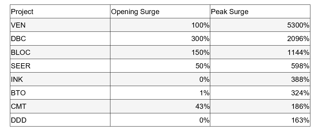Click the 43% opening surge cell
The width and height of the screenshot is (317, 134).
point(160,106)
